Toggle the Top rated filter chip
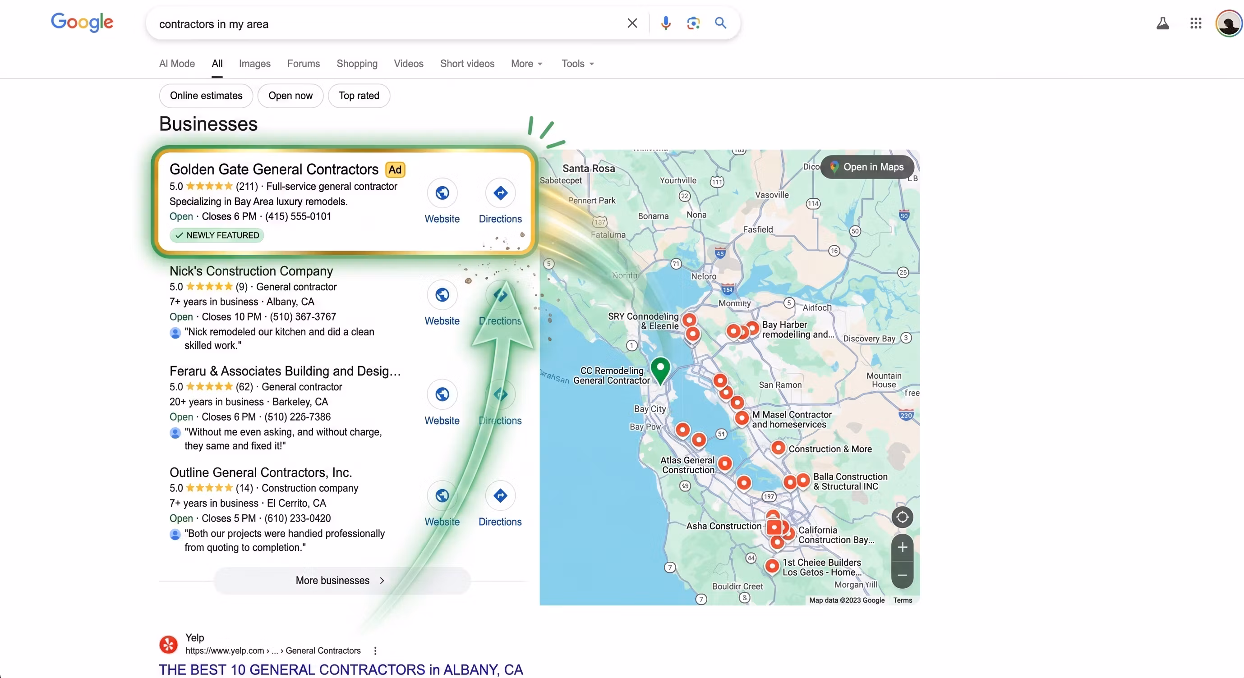This screenshot has height=678, width=1244. 359,96
